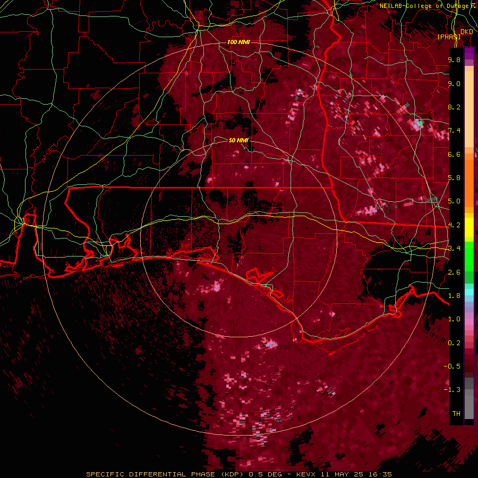This screenshot has width=478, height=478.
Task: Click the 3.4 value on the color scale
Action: point(454,249)
